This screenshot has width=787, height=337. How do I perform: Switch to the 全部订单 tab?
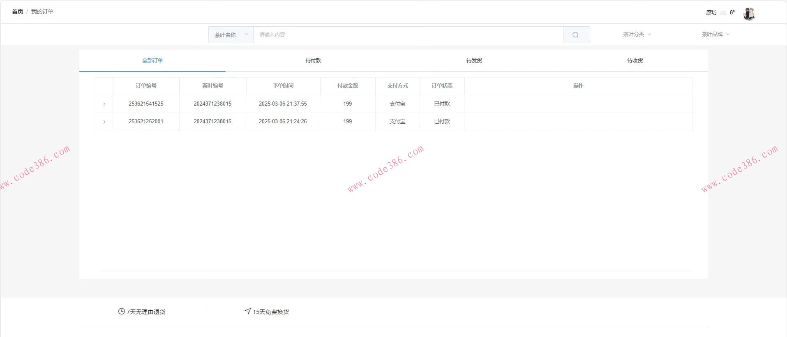(x=152, y=60)
